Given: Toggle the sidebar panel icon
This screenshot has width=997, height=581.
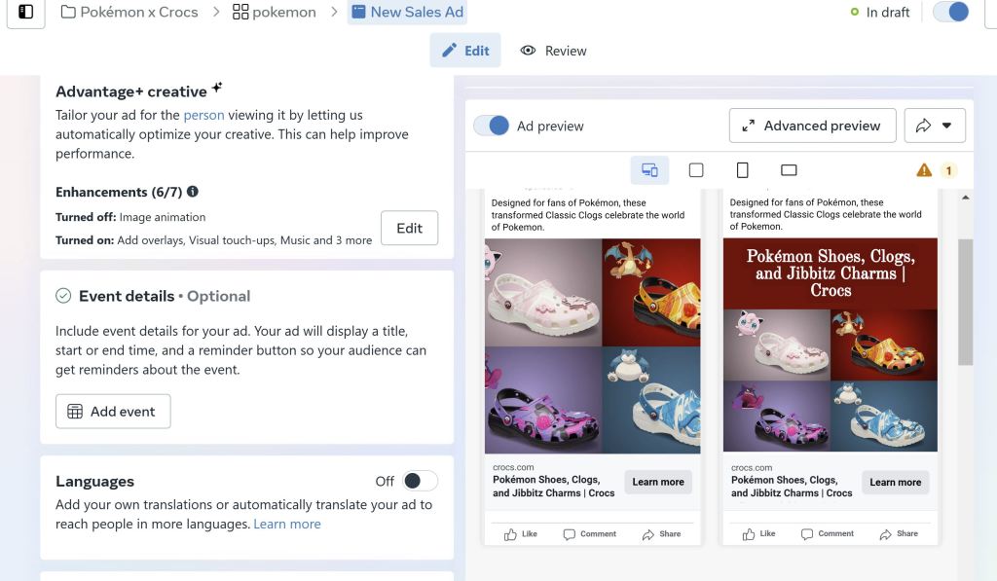Looking at the screenshot, I should [26, 13].
